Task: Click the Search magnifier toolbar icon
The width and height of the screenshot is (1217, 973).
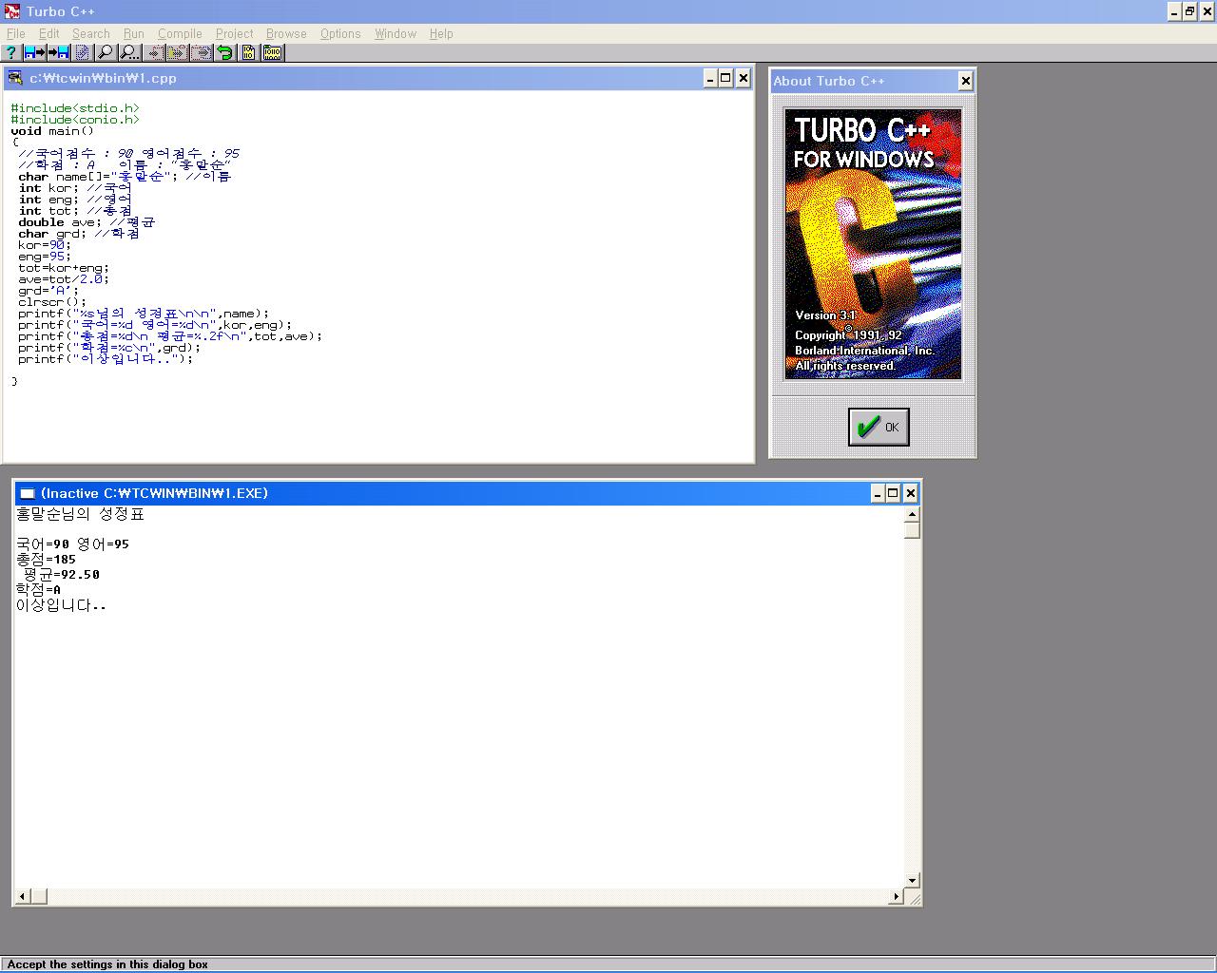Action: [106, 53]
